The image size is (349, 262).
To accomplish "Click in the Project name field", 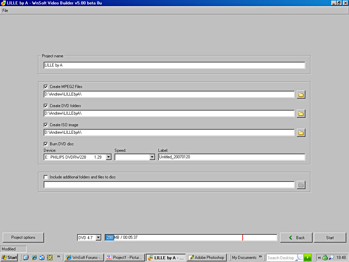I will [174, 65].
